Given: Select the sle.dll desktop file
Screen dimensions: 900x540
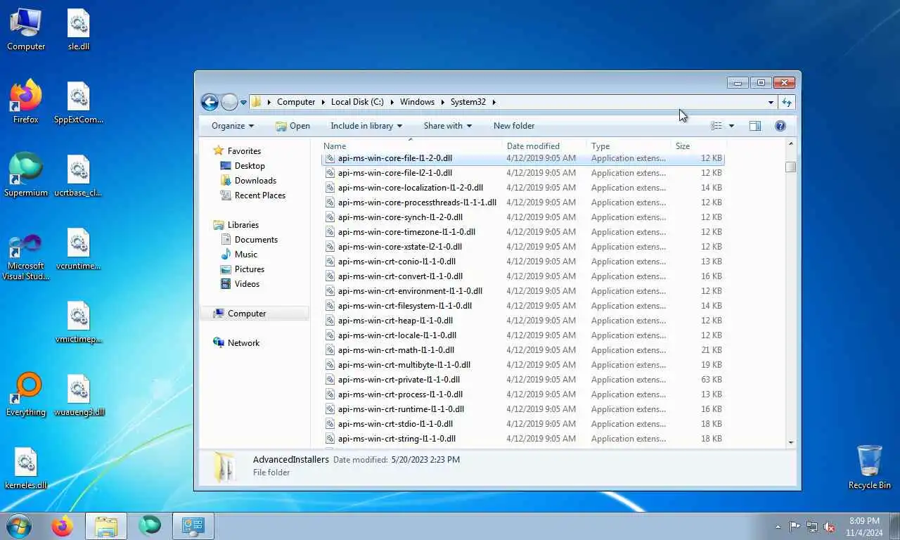Looking at the screenshot, I should (x=79, y=30).
